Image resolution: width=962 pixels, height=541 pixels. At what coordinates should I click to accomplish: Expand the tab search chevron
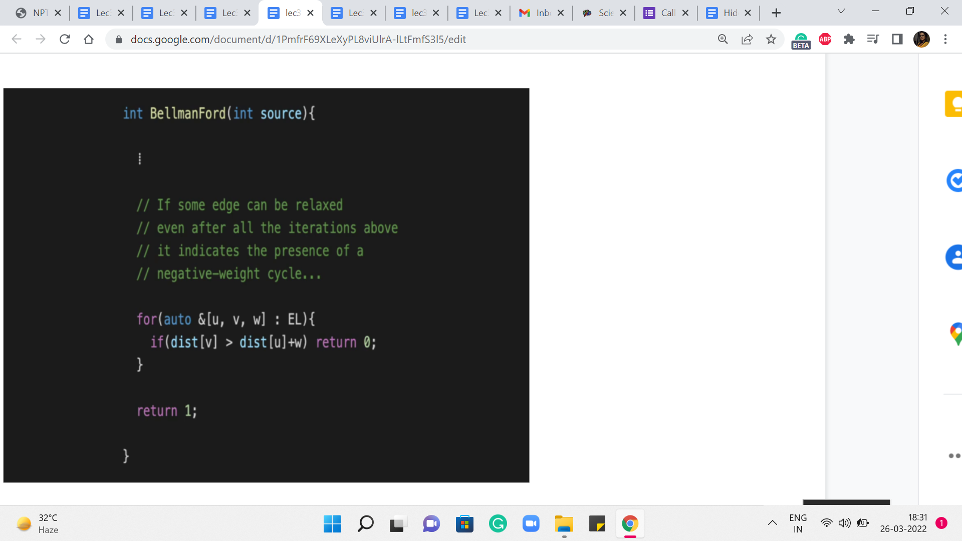point(841,11)
